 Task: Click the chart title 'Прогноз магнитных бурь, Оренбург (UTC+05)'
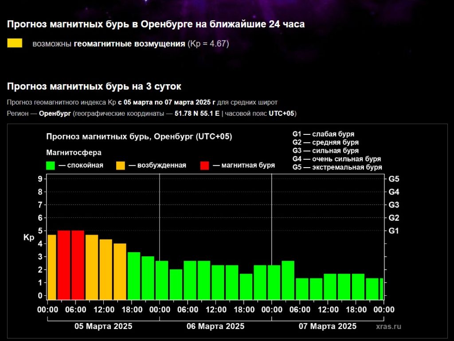[x=139, y=137]
